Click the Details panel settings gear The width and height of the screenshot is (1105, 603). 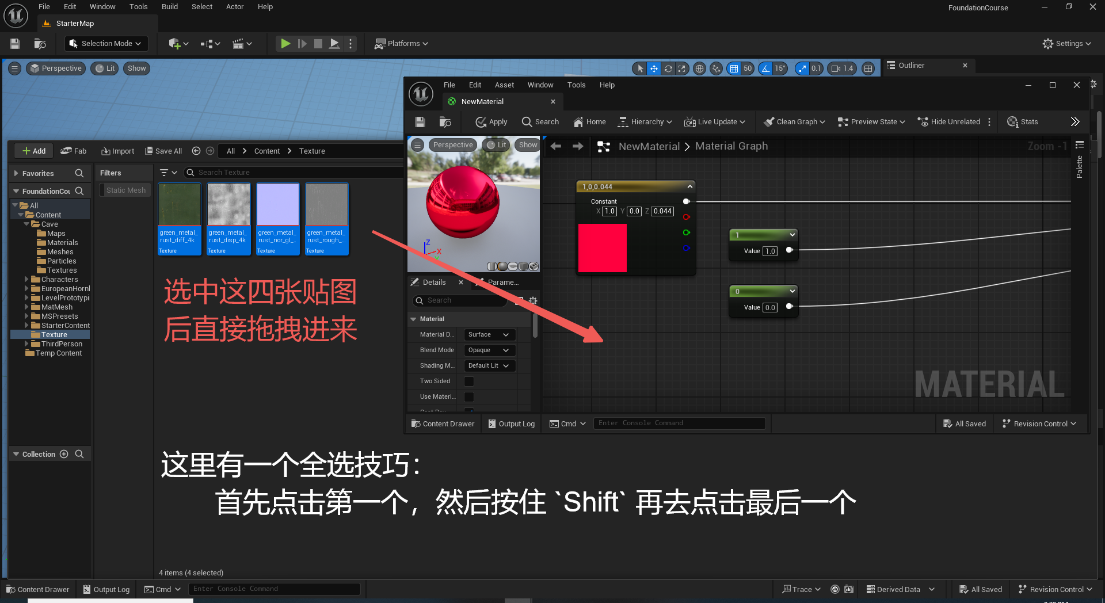(x=533, y=300)
